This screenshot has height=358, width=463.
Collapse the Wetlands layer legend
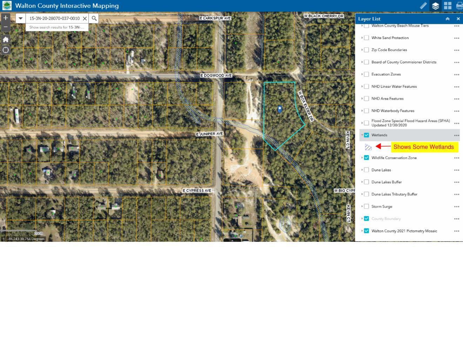pos(362,135)
